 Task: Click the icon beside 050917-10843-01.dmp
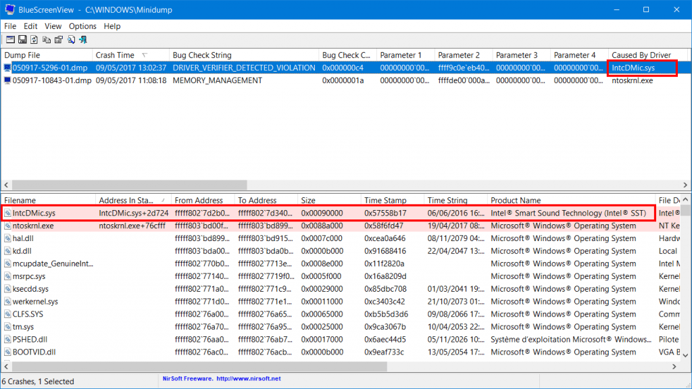tap(7, 80)
